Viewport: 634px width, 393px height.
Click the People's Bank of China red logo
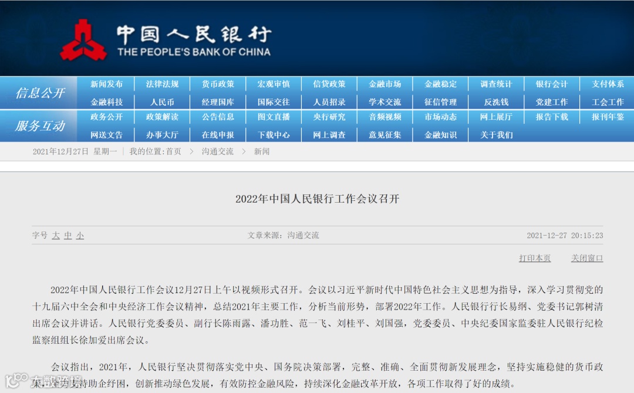click(x=83, y=41)
